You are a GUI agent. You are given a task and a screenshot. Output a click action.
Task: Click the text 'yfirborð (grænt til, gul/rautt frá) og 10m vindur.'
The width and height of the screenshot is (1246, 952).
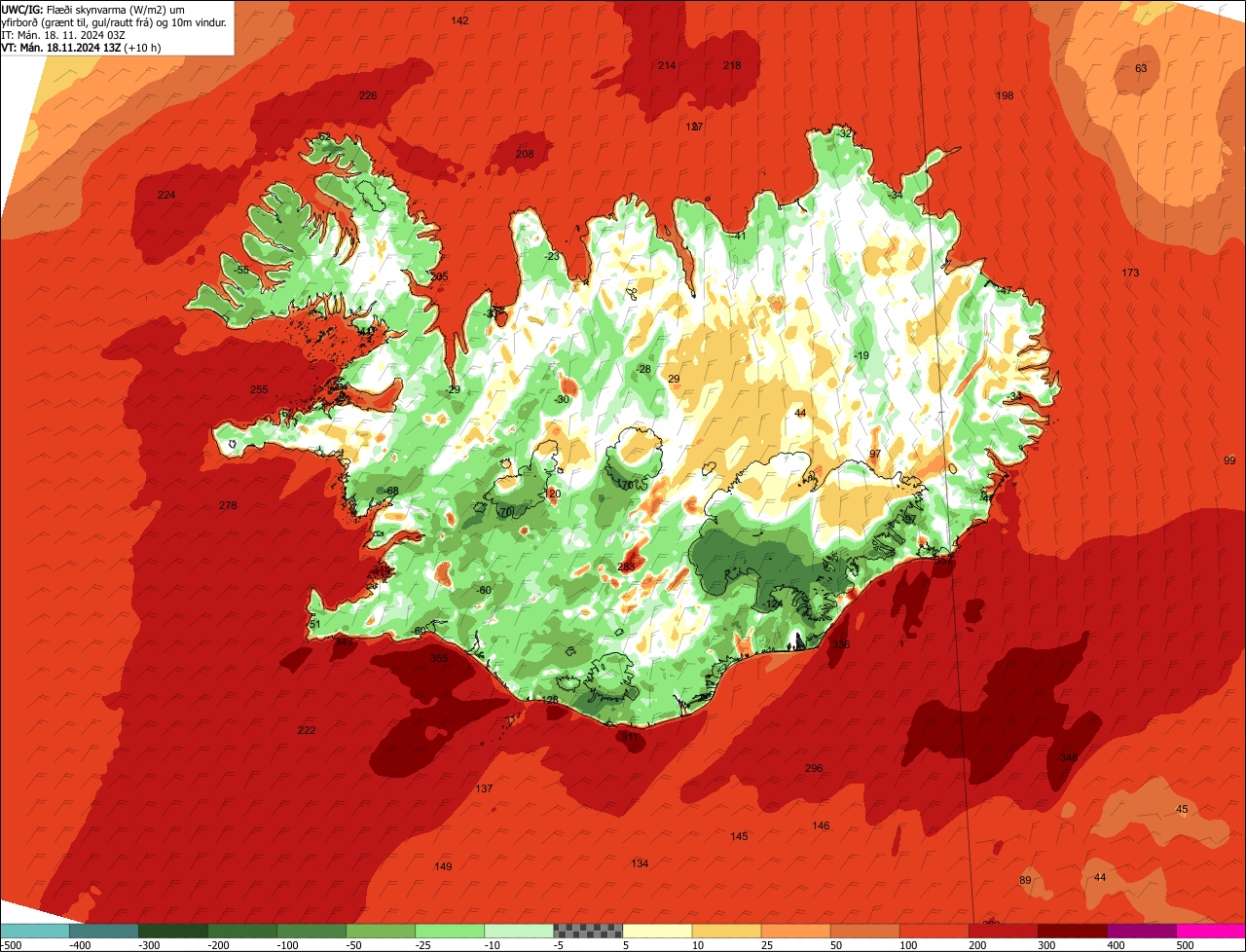tap(115, 21)
